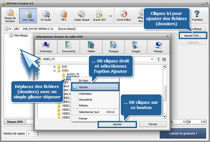The image size is (210, 142).
Task: Click the green up-folder arrow icon
Action: [159, 60]
